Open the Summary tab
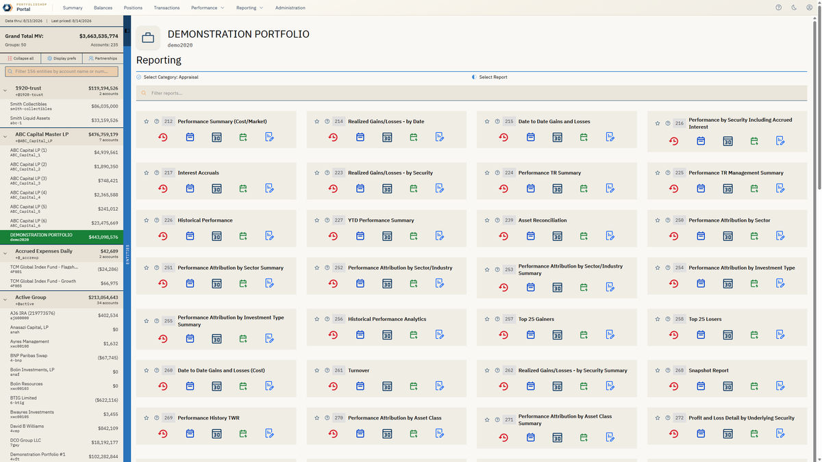The image size is (822, 462). (x=73, y=8)
